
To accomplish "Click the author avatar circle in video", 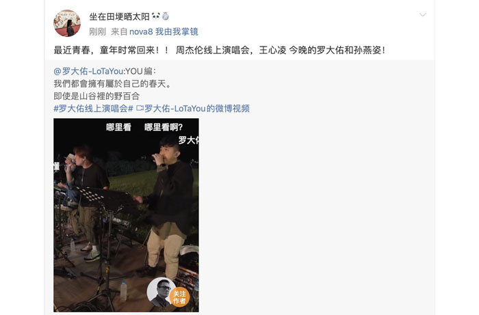I will pos(161,292).
